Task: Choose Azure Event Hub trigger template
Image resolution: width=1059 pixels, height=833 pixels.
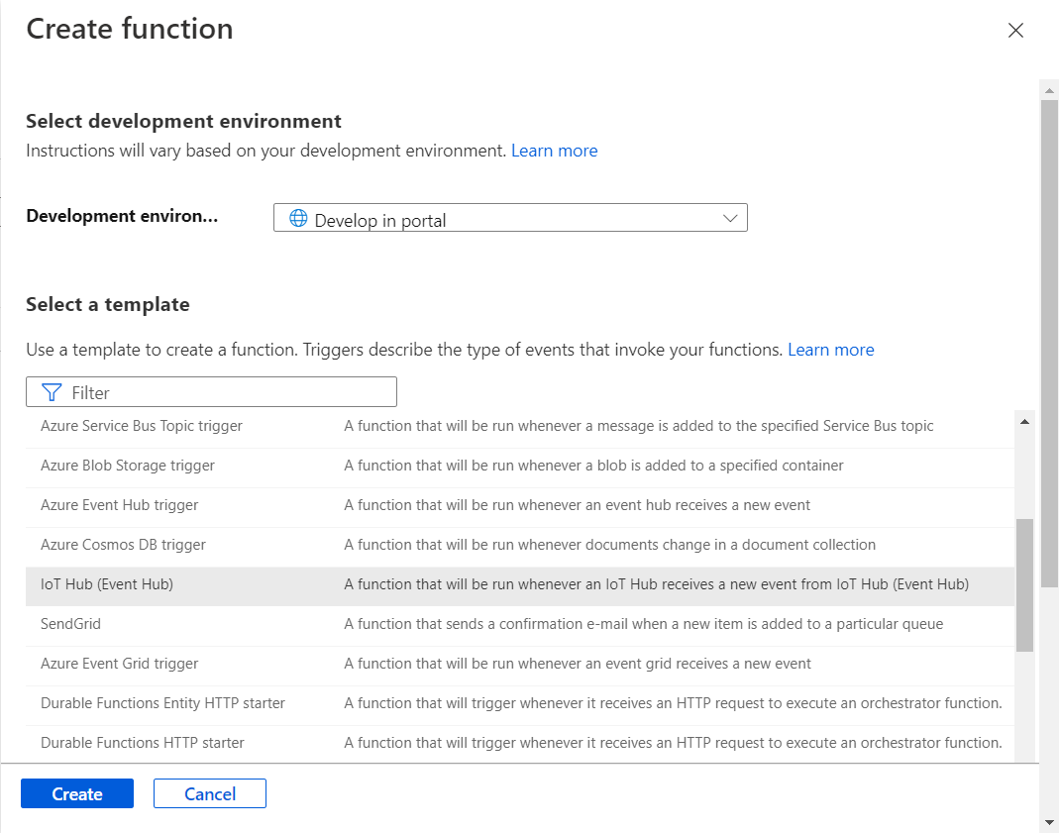Action: (520, 505)
